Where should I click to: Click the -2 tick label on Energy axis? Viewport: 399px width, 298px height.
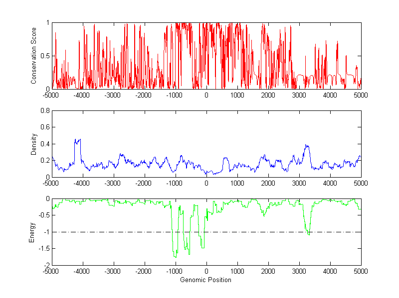coord(45,265)
